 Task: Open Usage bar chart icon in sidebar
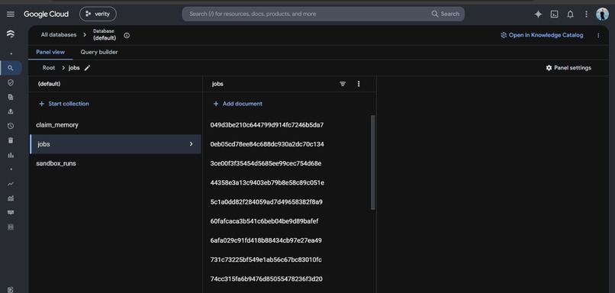click(x=11, y=155)
